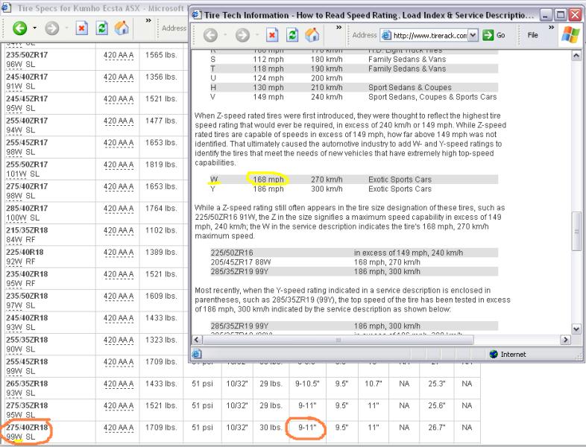Screen dimensions: 586x447
Task: Click Refresh icon in Tire Specs window
Action: (101, 29)
